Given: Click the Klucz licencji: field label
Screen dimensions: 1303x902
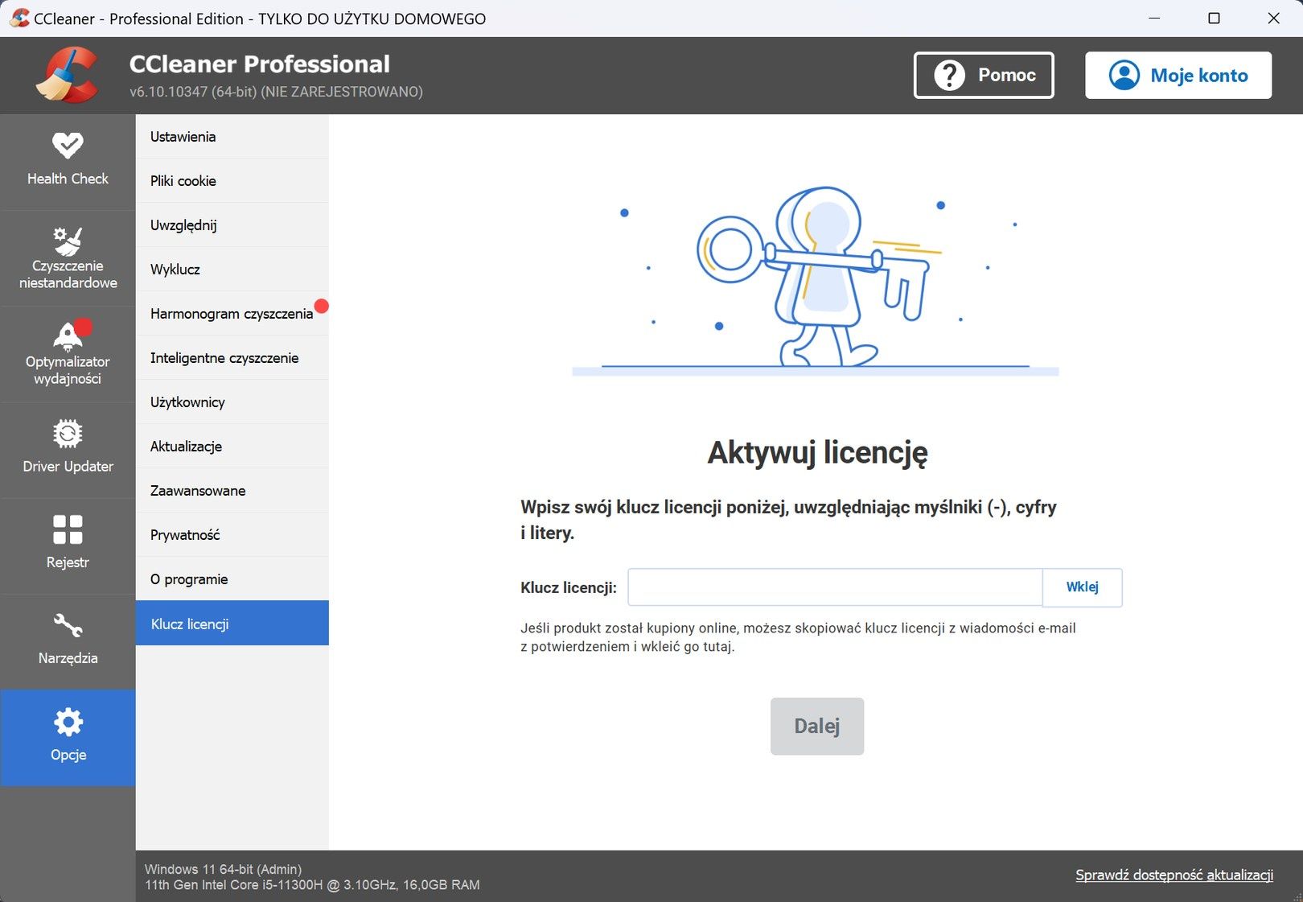Looking at the screenshot, I should [x=569, y=588].
